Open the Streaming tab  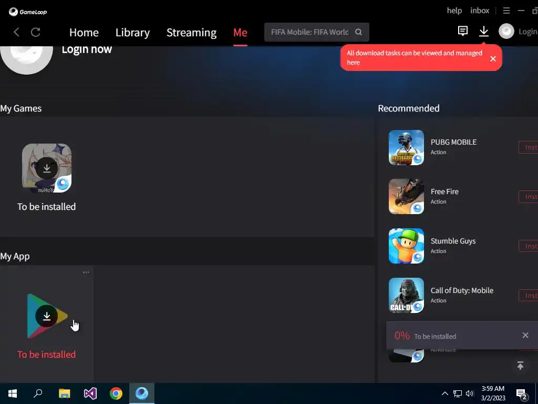(x=191, y=32)
